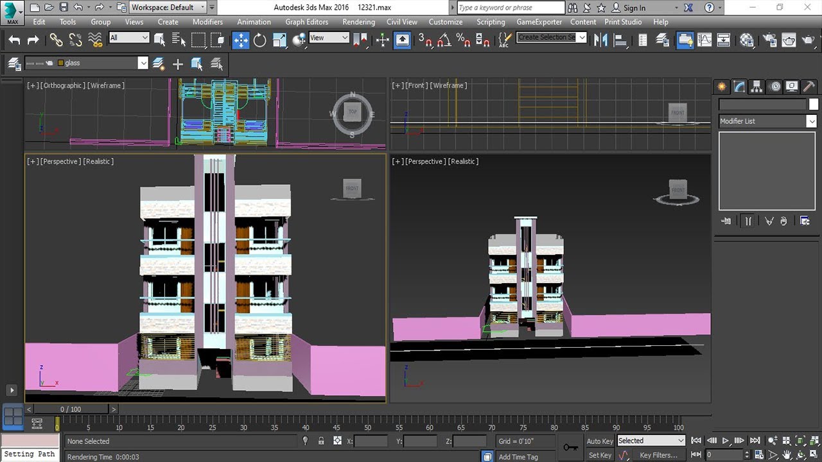Open the Modifiers menu
This screenshot has height=462, width=822.
tap(208, 22)
